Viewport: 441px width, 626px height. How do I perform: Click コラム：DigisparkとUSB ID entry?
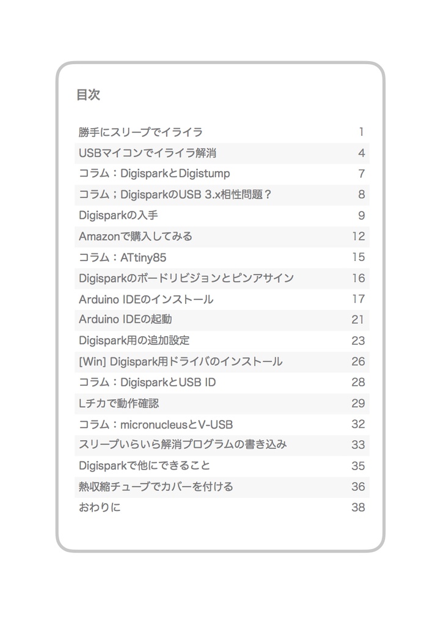pyautogui.click(x=147, y=383)
